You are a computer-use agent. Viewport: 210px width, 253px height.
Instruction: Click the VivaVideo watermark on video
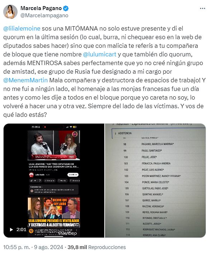(x=67, y=234)
